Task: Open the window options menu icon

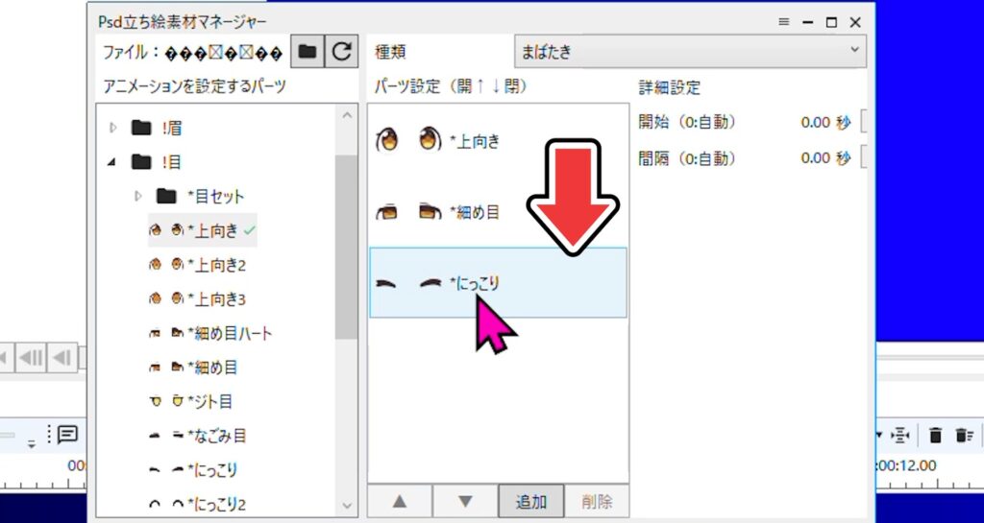Action: tap(783, 21)
